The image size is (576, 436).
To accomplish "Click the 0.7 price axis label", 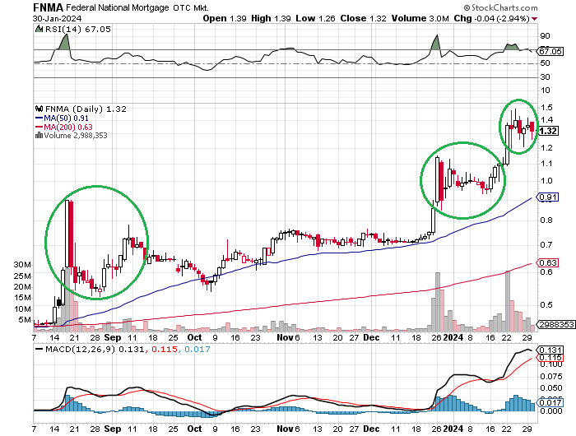I will [546, 244].
